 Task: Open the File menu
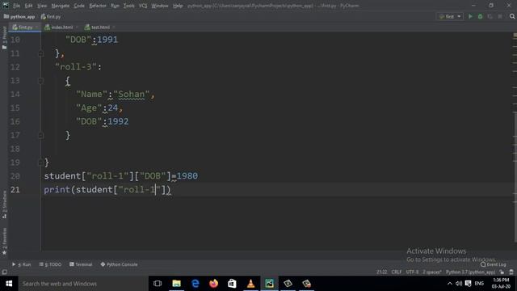pyautogui.click(x=16, y=6)
